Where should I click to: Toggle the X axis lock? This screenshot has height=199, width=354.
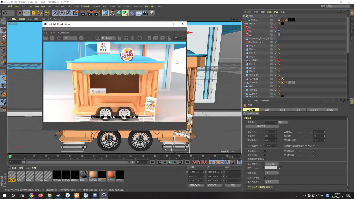click(x=55, y=13)
